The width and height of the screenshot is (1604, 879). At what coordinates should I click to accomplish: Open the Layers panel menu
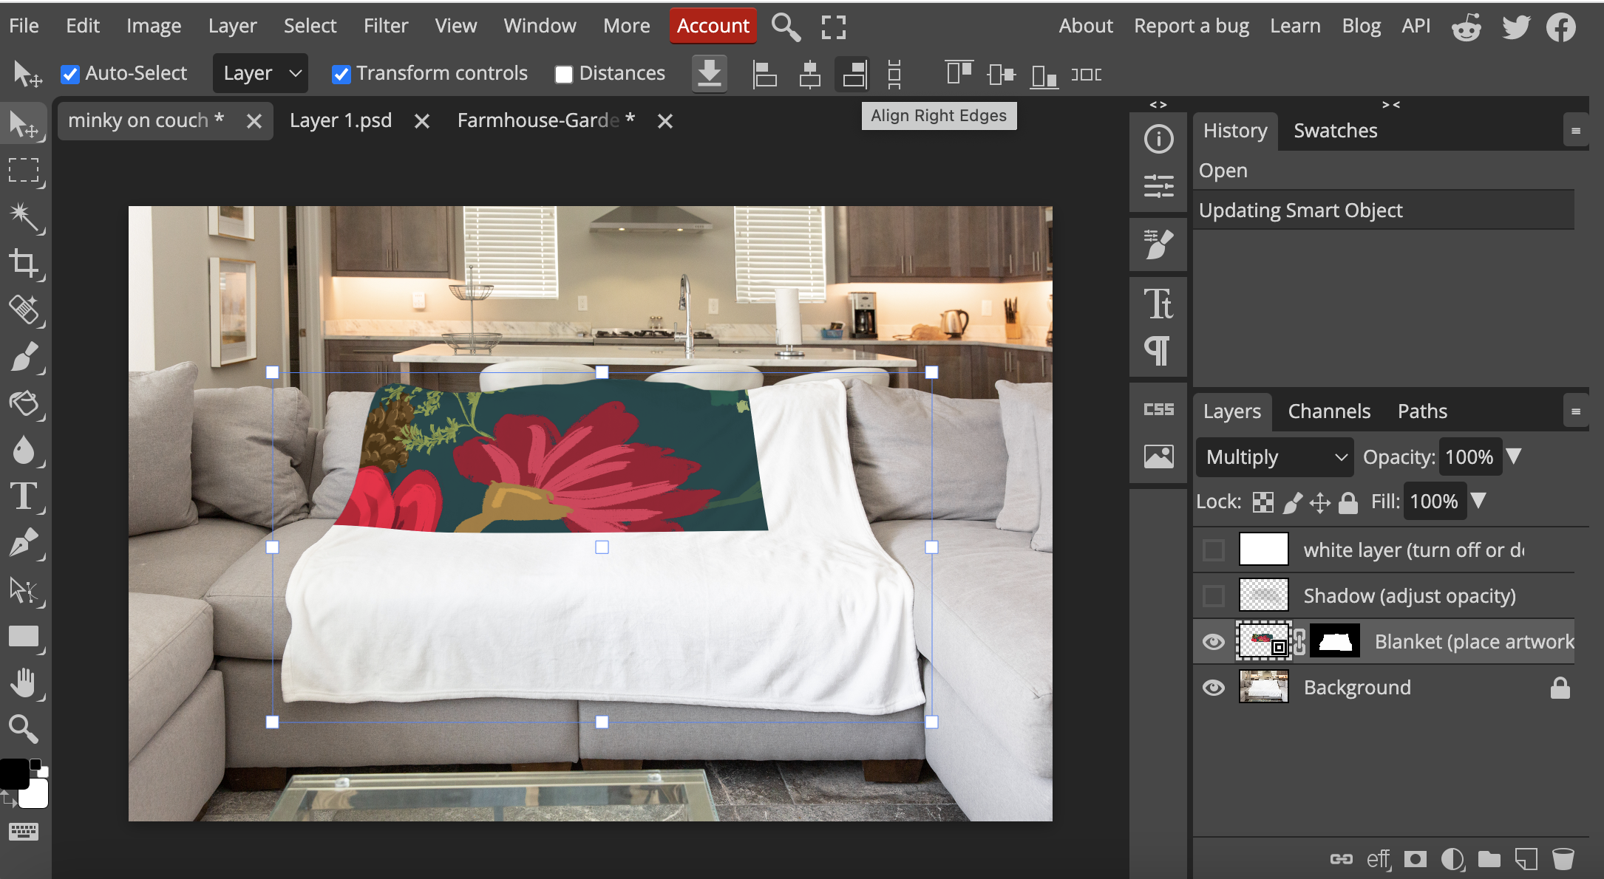pos(1575,411)
